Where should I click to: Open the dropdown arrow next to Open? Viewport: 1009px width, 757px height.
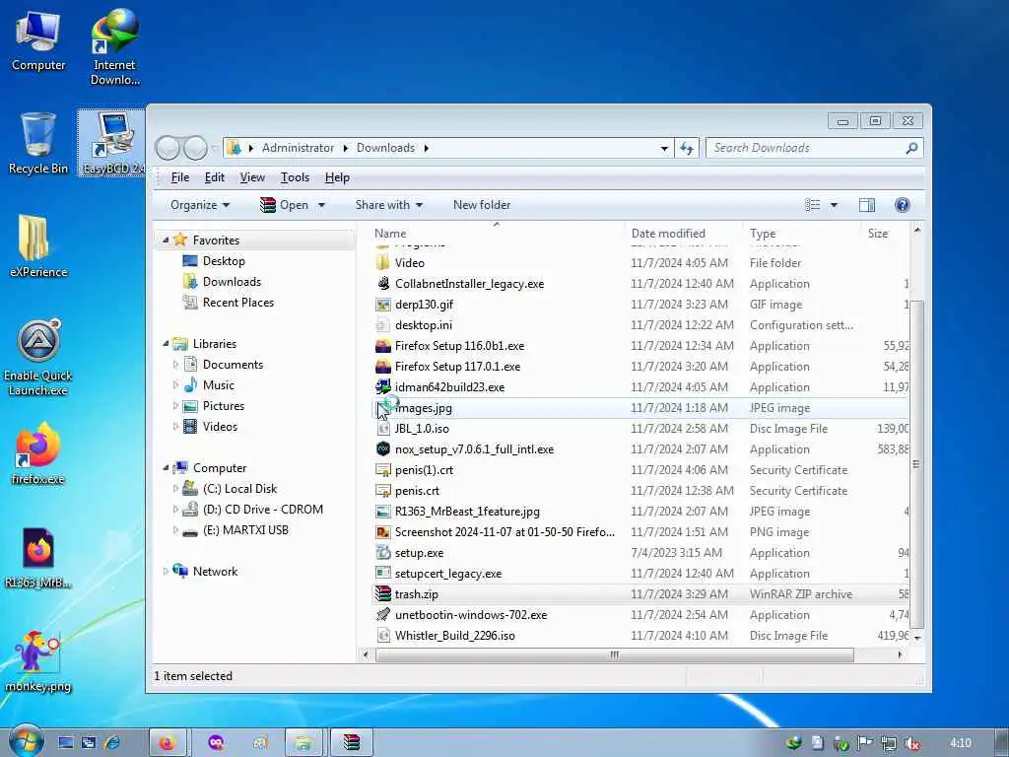[x=321, y=205]
